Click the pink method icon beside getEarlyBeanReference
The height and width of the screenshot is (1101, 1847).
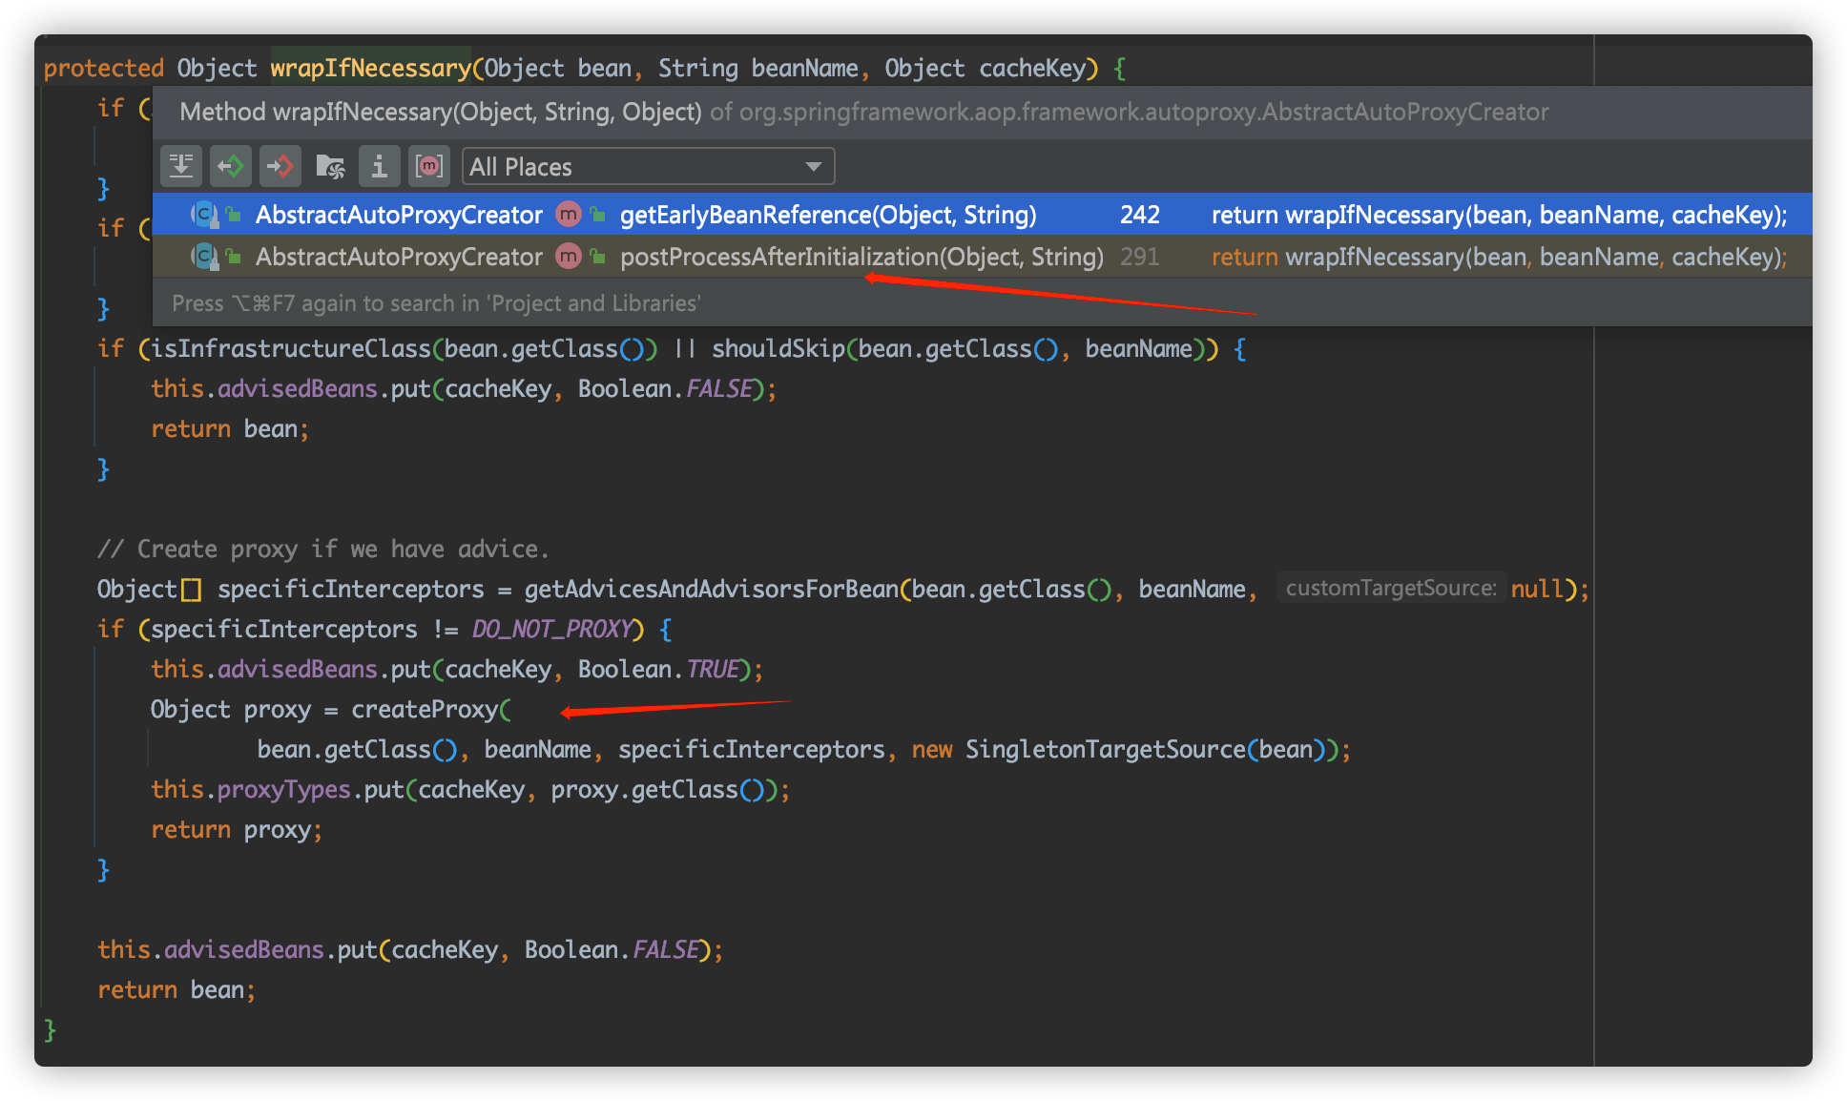[x=568, y=215]
